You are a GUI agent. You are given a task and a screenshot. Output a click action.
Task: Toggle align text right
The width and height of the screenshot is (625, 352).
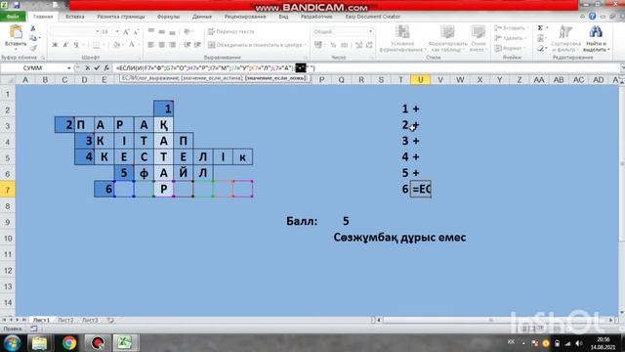(x=172, y=45)
